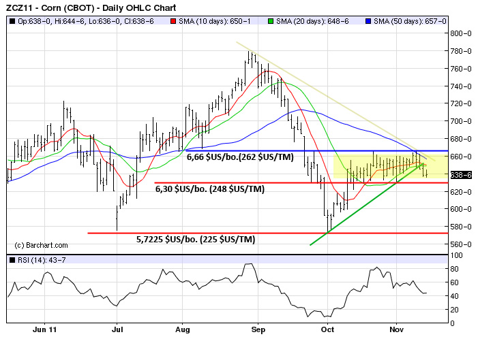Click the 740-0 price axis label

pos(461,86)
